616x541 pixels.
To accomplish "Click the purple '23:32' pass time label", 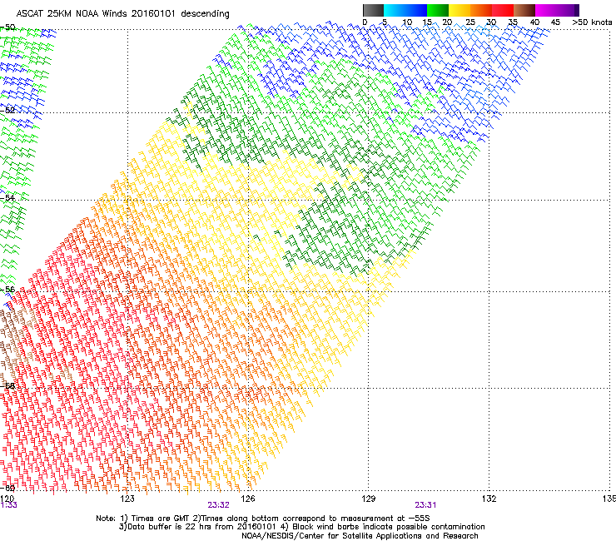I will point(218,505).
